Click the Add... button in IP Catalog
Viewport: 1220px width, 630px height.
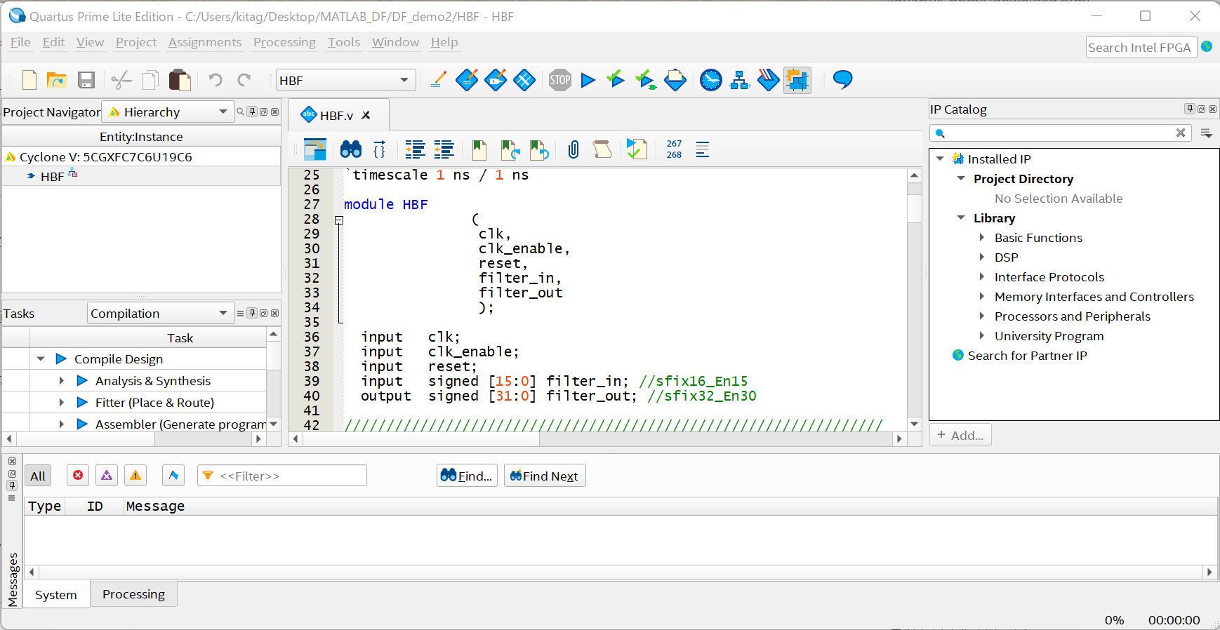960,435
